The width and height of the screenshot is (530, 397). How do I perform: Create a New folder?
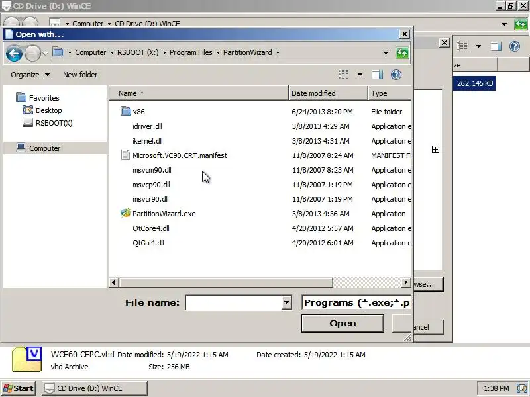tap(80, 75)
